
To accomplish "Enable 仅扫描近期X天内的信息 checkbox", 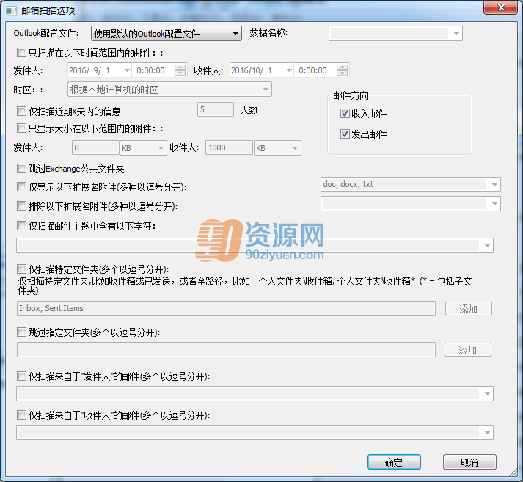I will 22,111.
